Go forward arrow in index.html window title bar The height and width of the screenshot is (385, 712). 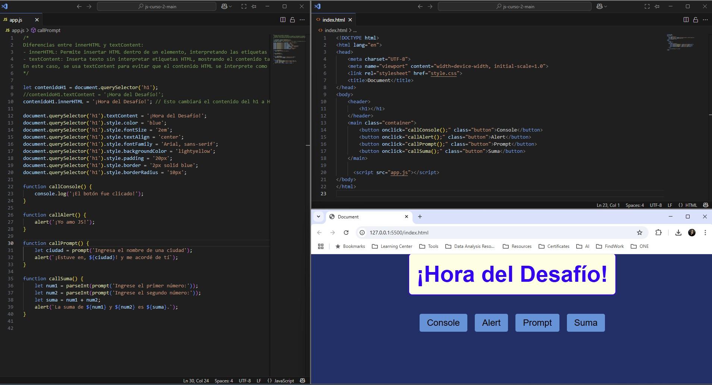click(430, 6)
